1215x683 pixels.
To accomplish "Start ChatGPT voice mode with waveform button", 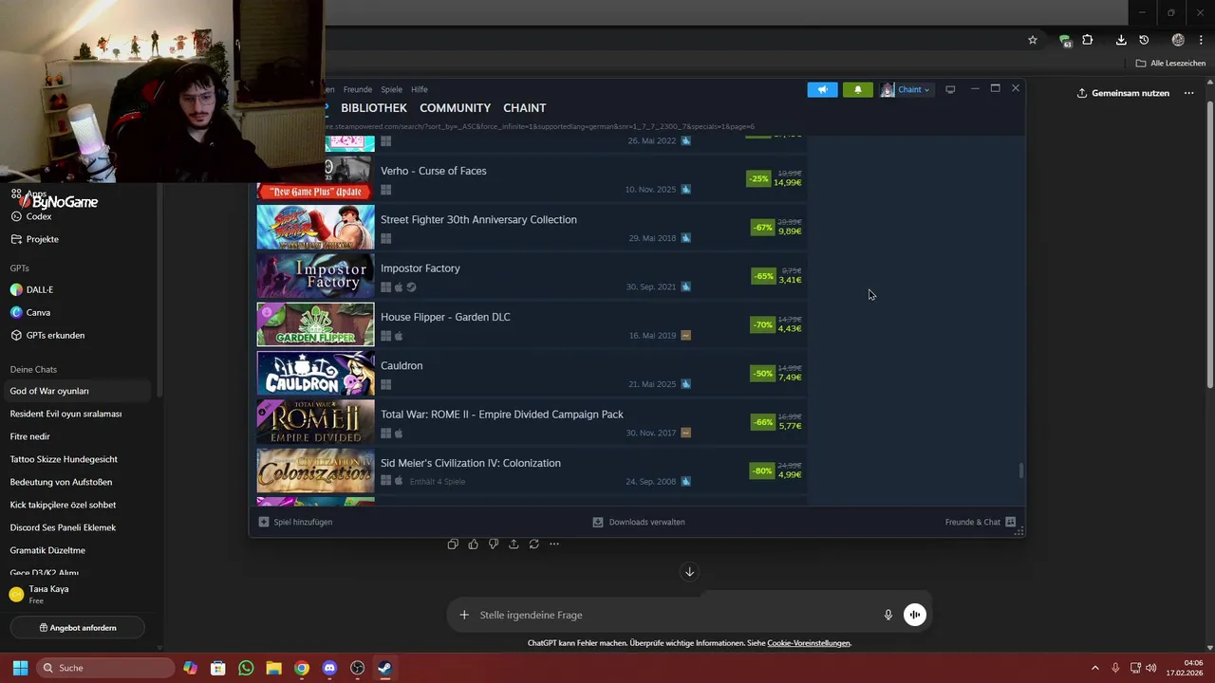I will [x=914, y=615].
